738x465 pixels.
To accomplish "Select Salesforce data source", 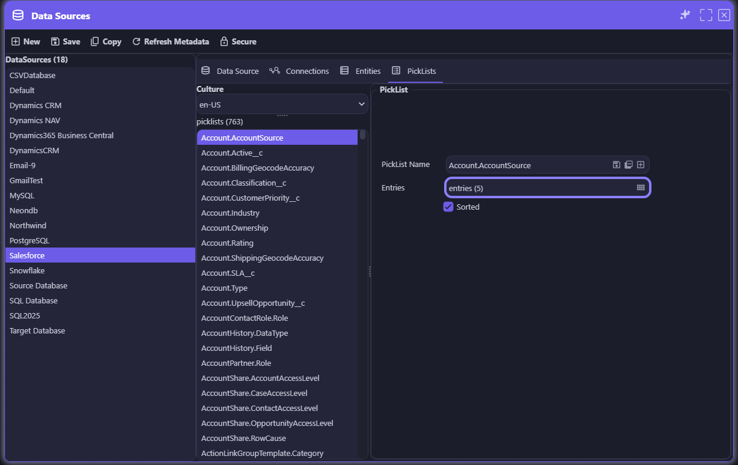I will [100, 255].
